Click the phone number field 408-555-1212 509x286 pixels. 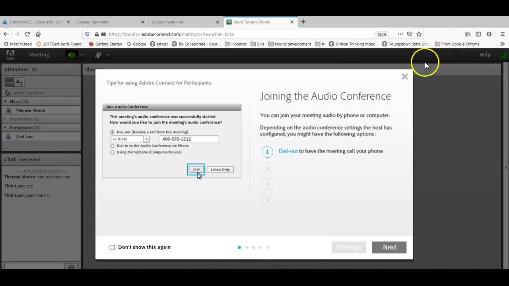[189, 139]
